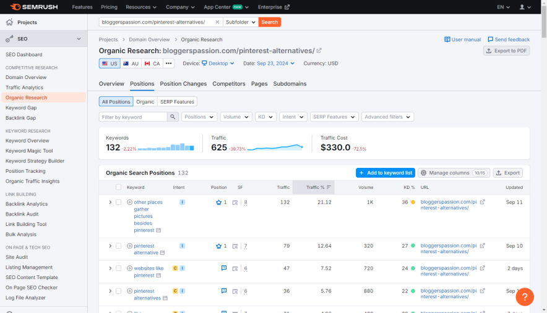This screenshot has height=313, width=547.
Task: Expand the 'pinterest alternative' row chevron
Action: click(110, 246)
